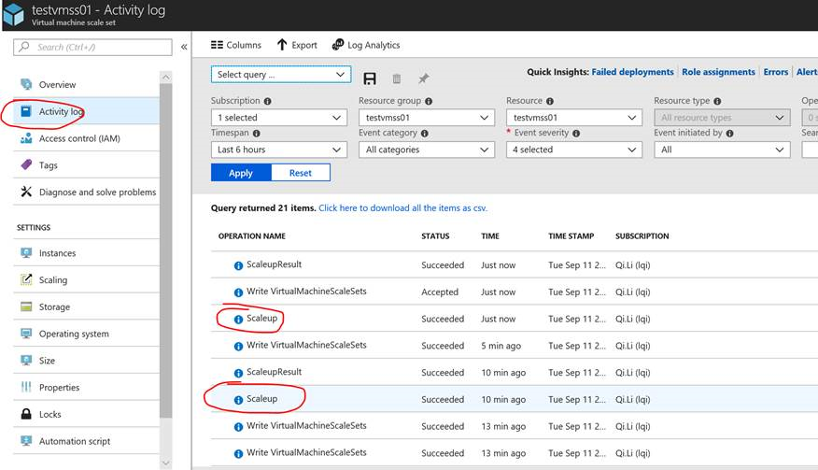
Task: Expand the Select query dropdown
Action: pyautogui.click(x=280, y=74)
